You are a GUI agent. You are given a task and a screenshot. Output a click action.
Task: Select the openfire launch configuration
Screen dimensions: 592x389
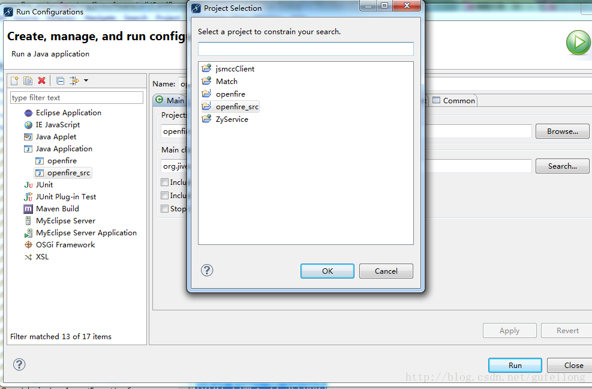pos(62,161)
